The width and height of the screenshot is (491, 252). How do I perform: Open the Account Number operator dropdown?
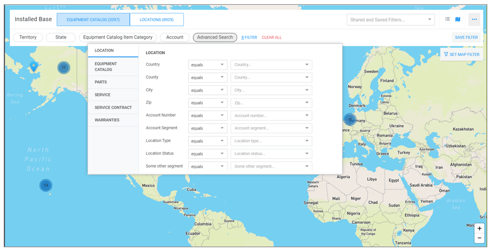208,115
